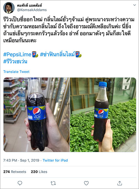Open the share upload icon
The image size is (139, 189).
pyautogui.click(x=120, y=183)
